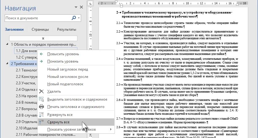Viewport: 258px width, 138px height.
Task: Open the search options dropdown arrow
Action: [79, 18]
